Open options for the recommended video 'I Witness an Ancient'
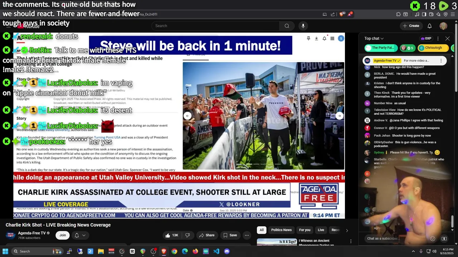 tap(351, 241)
